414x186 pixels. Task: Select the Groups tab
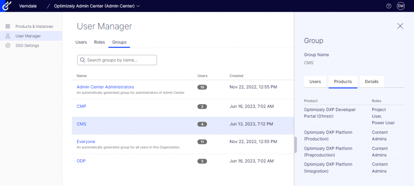click(119, 42)
